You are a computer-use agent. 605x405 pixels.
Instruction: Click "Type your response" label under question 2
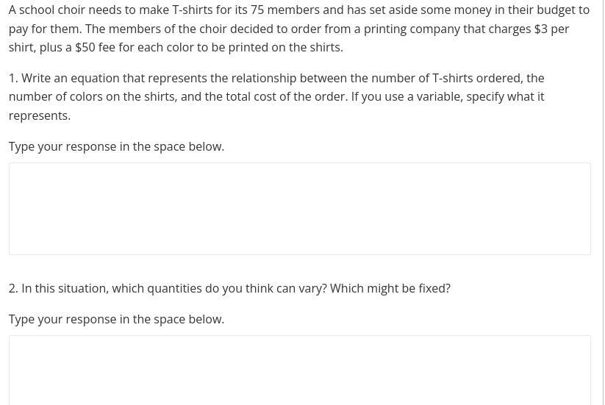[116, 319]
